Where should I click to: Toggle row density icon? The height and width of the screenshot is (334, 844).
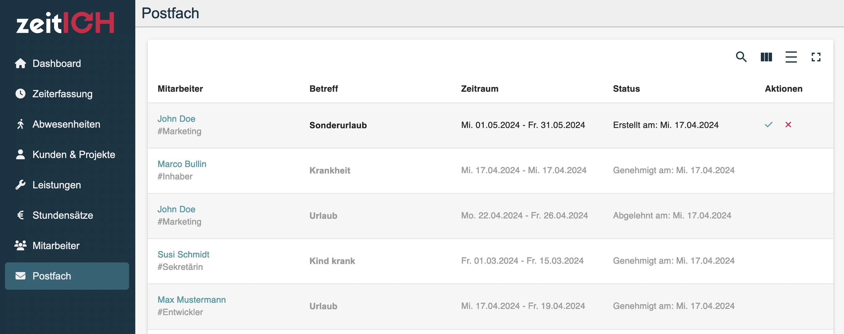coord(791,57)
